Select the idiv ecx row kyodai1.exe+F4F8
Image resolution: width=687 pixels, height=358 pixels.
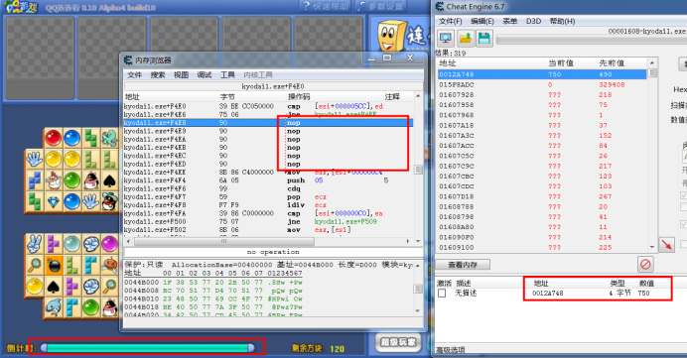click(269, 205)
